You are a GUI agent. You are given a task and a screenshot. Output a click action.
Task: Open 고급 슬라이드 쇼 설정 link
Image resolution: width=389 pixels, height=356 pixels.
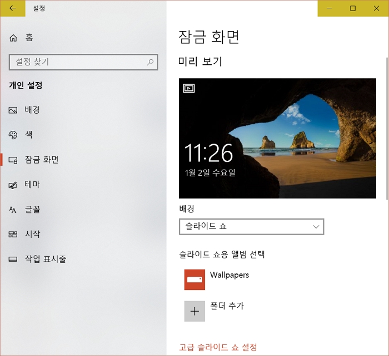click(218, 348)
